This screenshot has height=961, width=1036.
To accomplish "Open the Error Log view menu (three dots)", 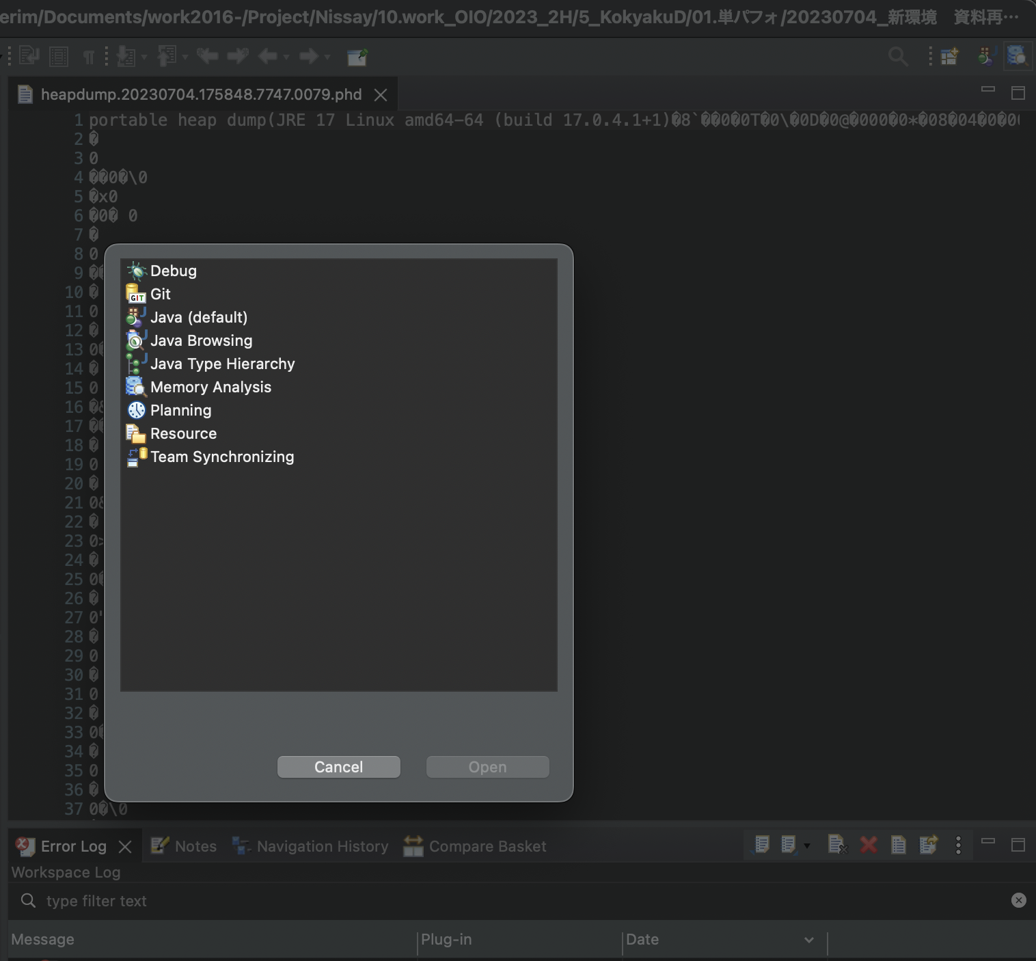I will (x=959, y=845).
